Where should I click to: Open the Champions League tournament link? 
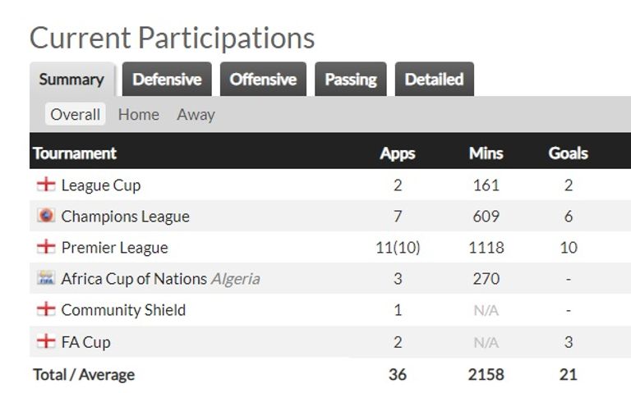point(125,217)
